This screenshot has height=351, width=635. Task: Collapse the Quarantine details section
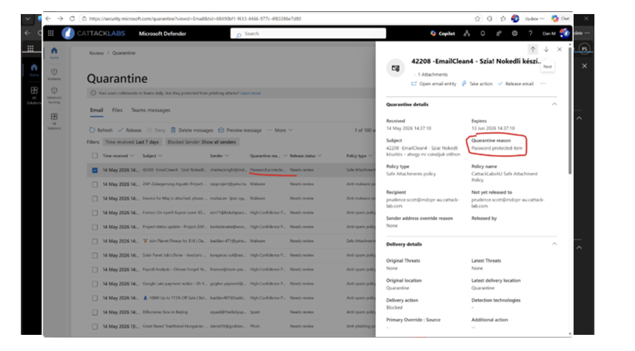(x=554, y=104)
